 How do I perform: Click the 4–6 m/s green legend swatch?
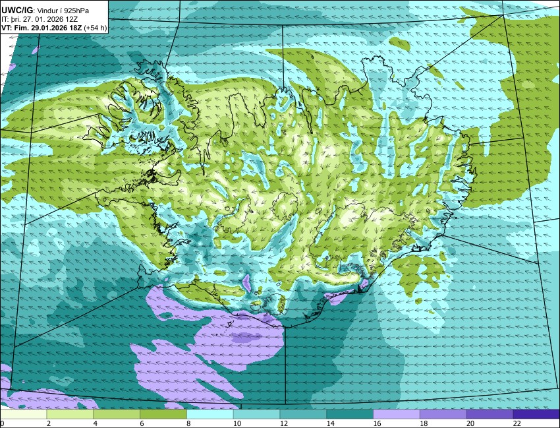pyautogui.click(x=117, y=414)
